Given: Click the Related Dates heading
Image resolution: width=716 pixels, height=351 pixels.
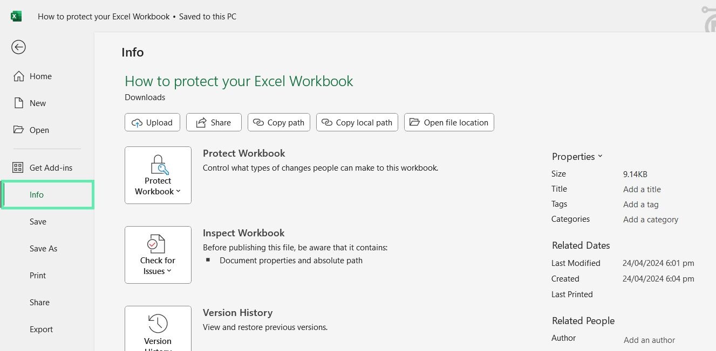Looking at the screenshot, I should 581,245.
